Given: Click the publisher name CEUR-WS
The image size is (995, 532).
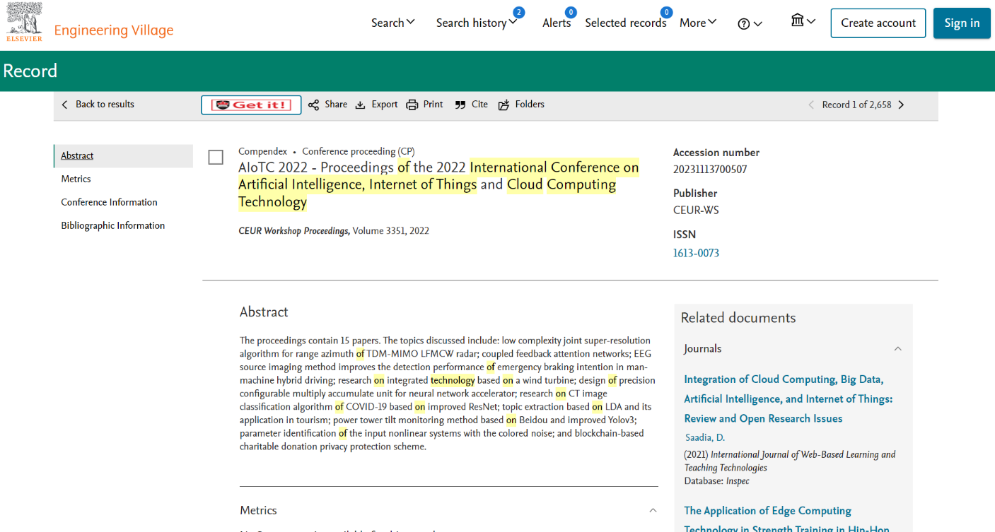Looking at the screenshot, I should (696, 210).
